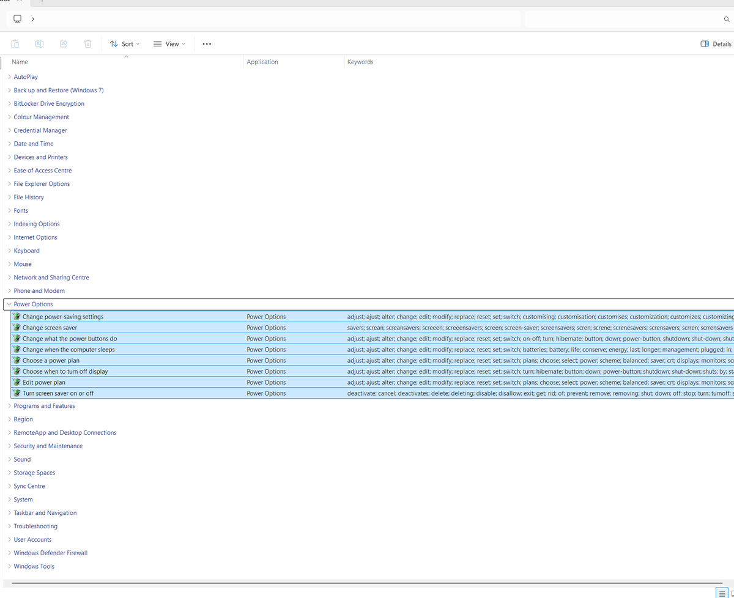
Task: Click the Paste icon in toolbar
Action: (x=15, y=44)
